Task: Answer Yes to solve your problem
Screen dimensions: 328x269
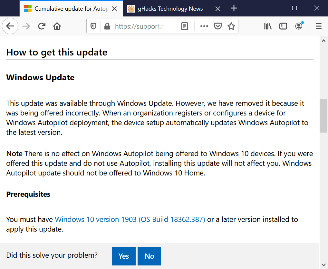Action: tap(124, 256)
